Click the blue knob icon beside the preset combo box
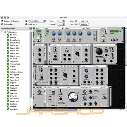127x127 pixels. click(x=26, y=21)
